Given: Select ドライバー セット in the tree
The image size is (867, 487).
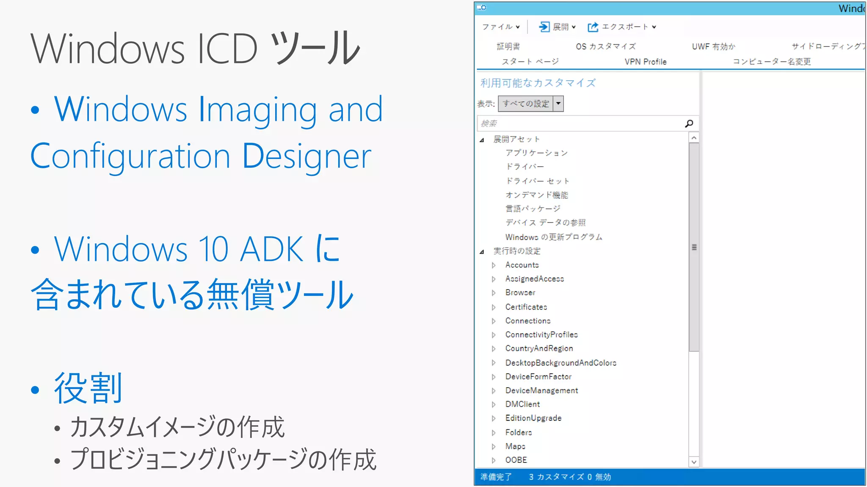Looking at the screenshot, I should (x=537, y=181).
